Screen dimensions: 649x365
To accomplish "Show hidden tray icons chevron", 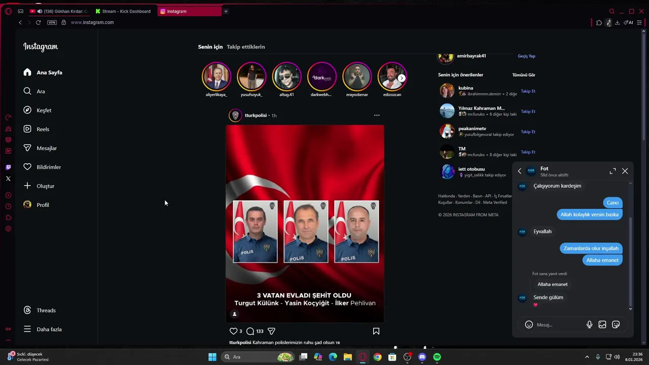I will click(587, 357).
